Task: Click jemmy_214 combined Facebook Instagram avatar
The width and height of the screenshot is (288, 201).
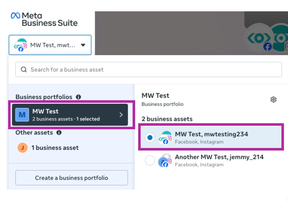Action: click(x=165, y=161)
